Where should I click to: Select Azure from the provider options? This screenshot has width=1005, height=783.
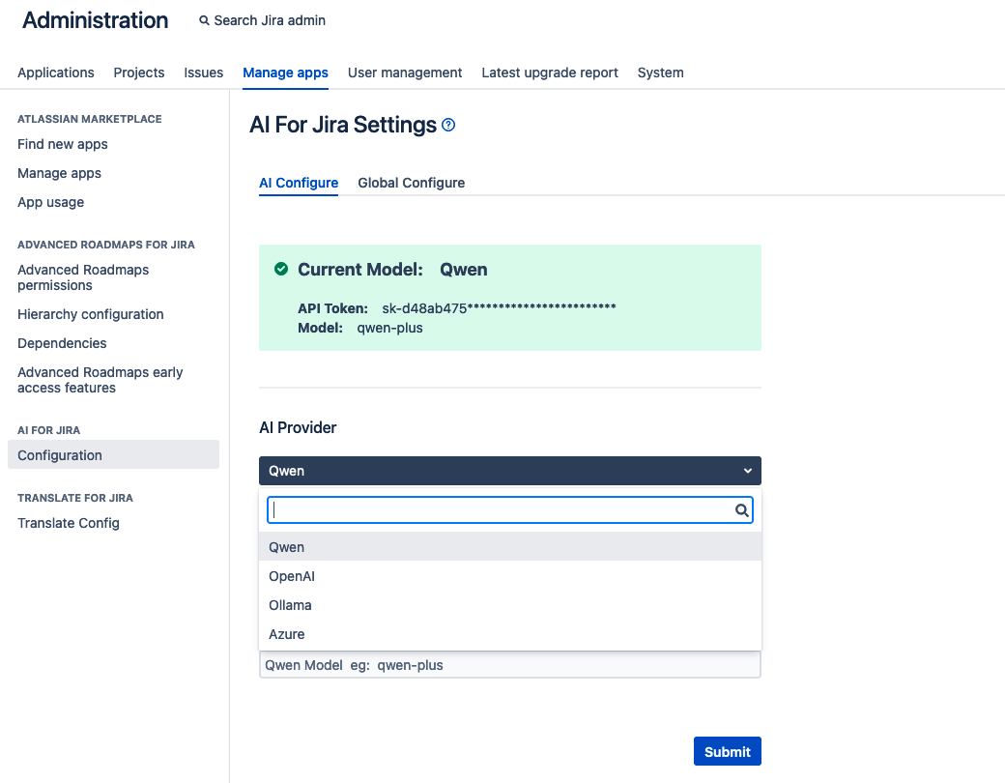[510, 633]
